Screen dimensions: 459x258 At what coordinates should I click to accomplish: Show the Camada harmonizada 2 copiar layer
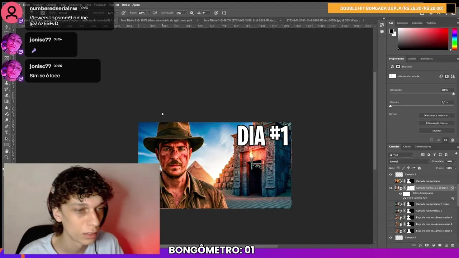pyautogui.click(x=391, y=204)
